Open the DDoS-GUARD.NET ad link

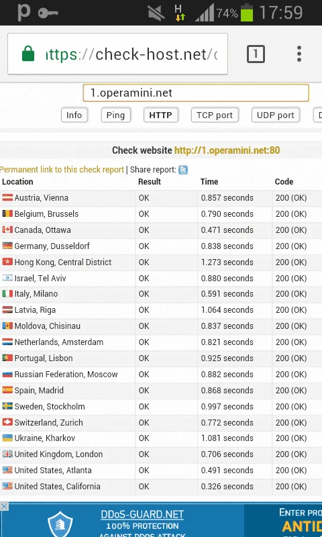click(142, 514)
